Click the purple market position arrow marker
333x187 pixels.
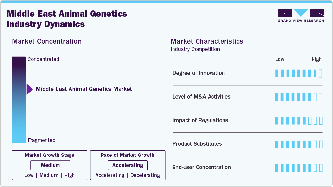29,89
